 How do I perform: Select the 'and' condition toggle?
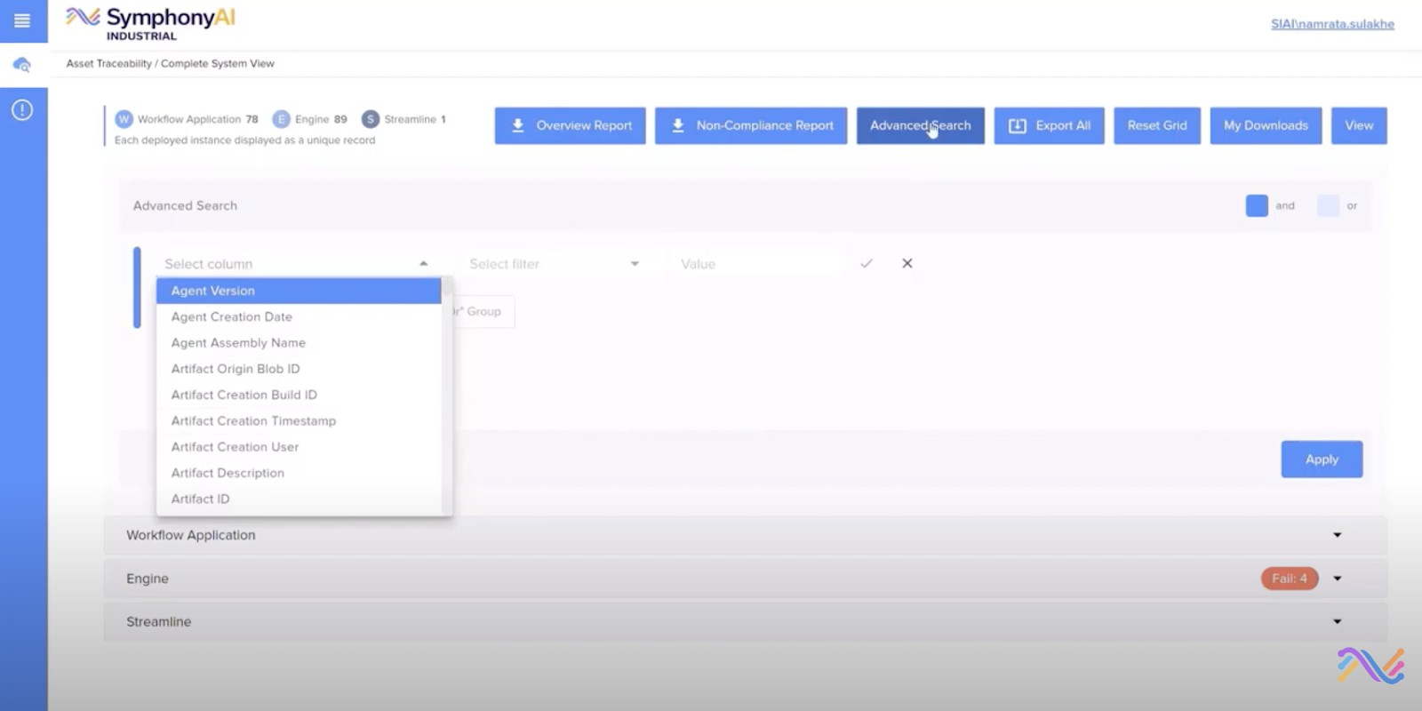pyautogui.click(x=1257, y=205)
